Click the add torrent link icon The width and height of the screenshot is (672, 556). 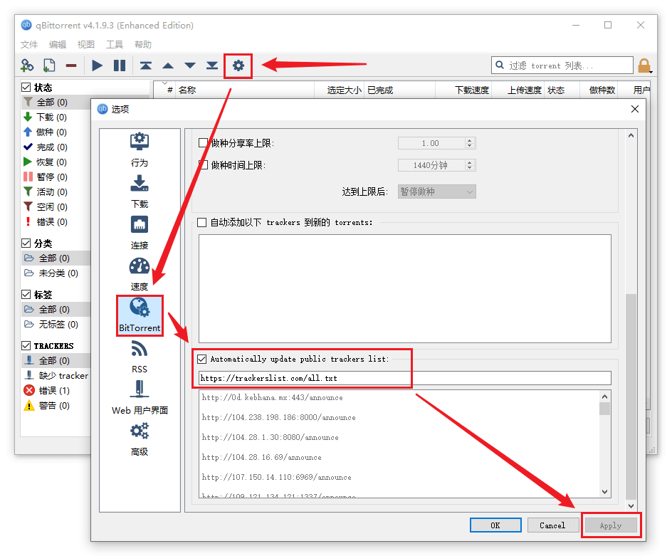(27, 66)
